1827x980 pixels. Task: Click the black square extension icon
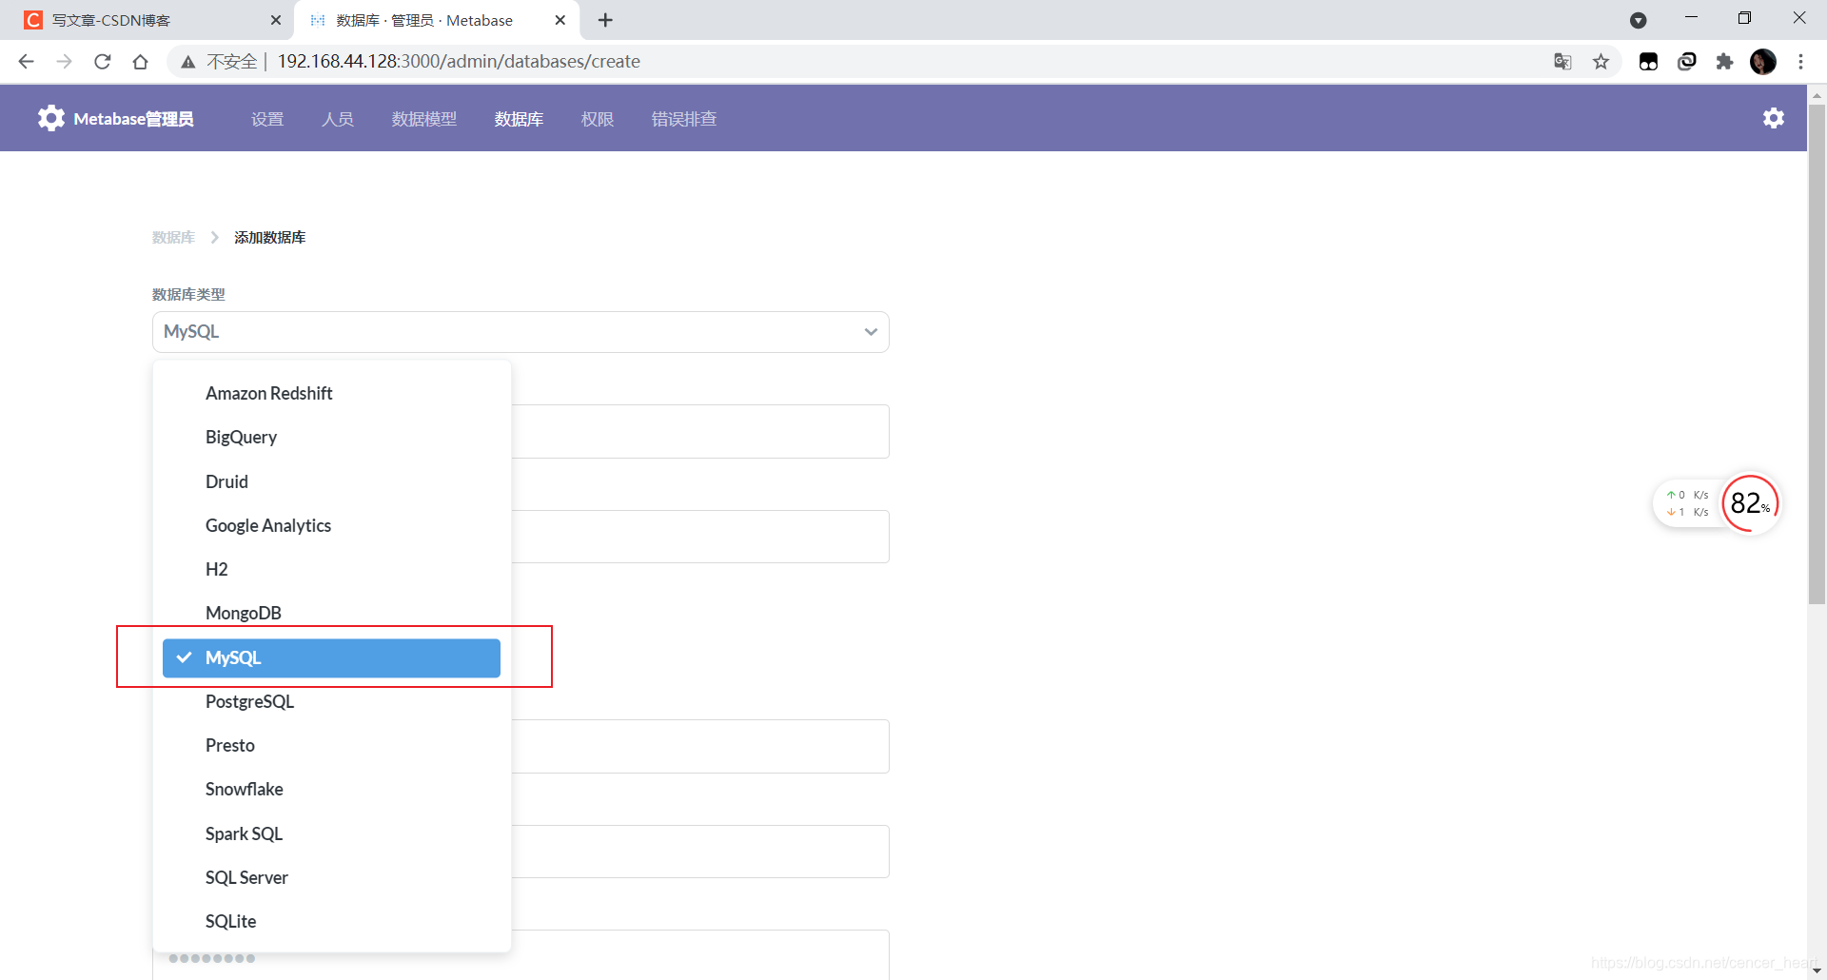[x=1648, y=62]
